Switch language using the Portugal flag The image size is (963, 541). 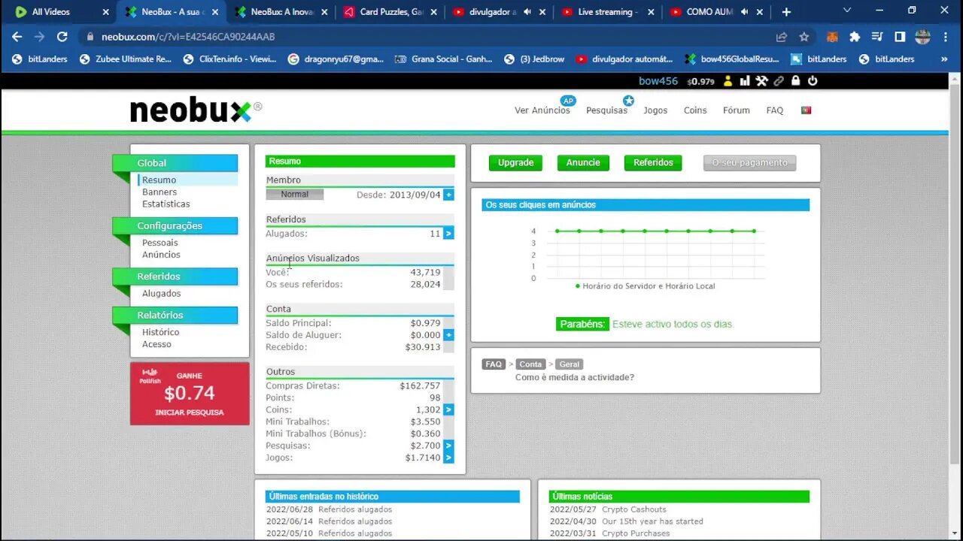(806, 110)
